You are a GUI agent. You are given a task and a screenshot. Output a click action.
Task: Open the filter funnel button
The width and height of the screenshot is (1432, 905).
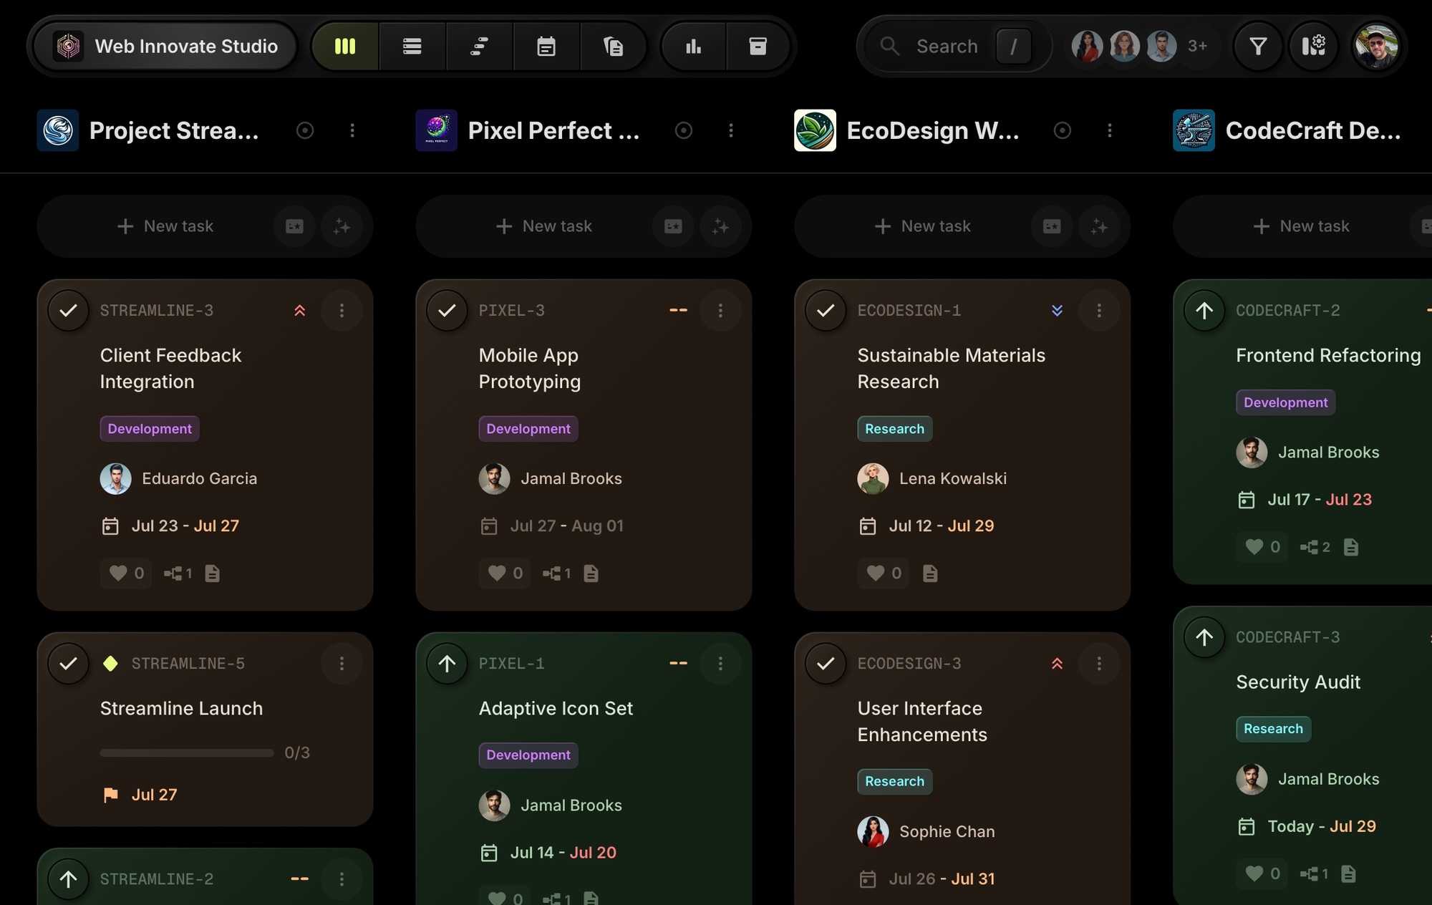coord(1258,47)
